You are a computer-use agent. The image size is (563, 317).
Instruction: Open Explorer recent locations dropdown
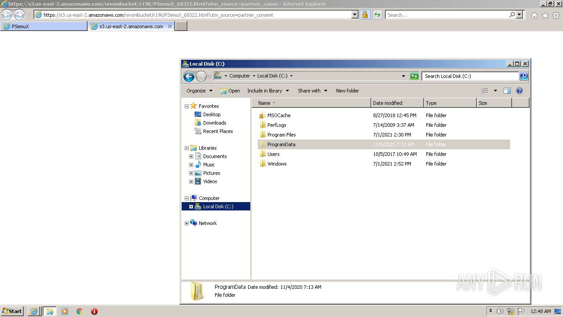point(210,76)
